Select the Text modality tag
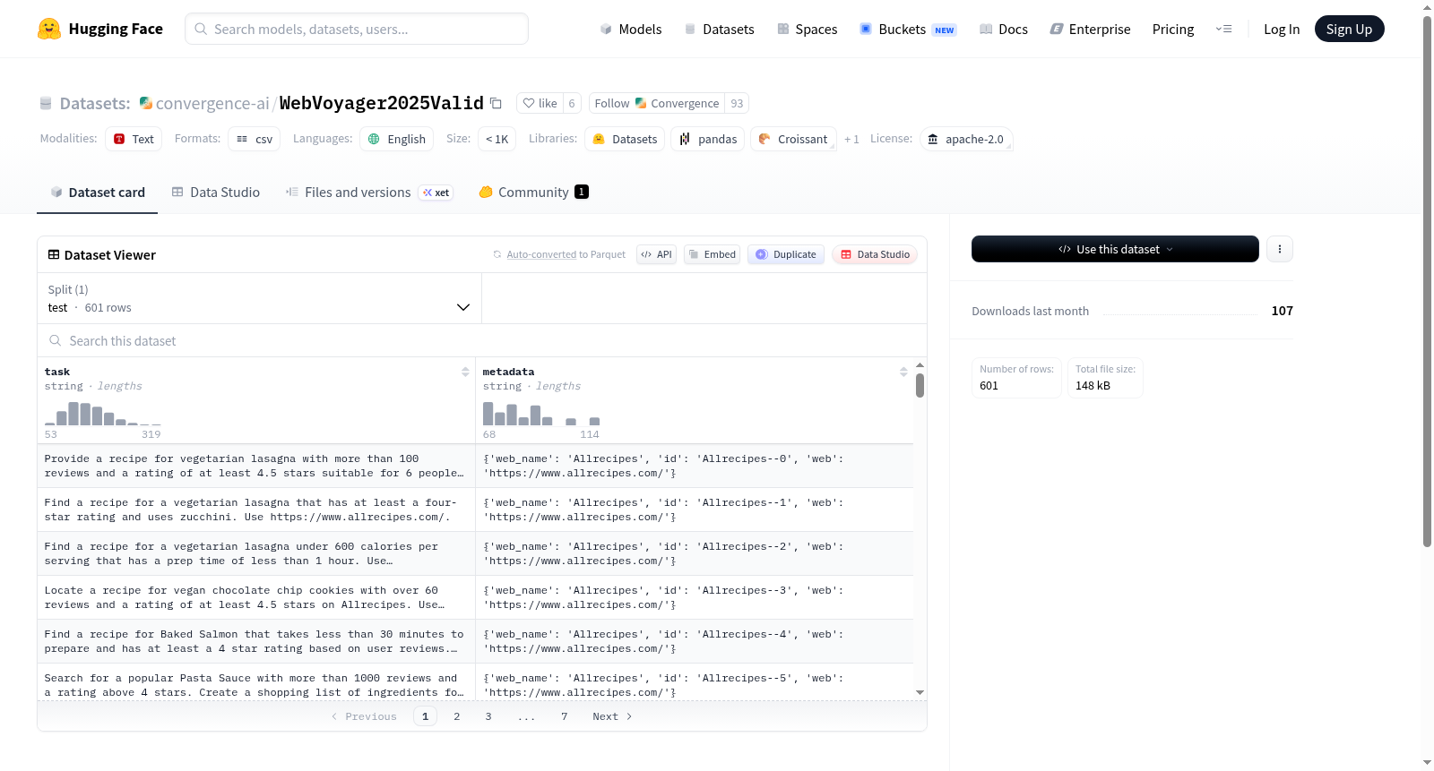The height and width of the screenshot is (771, 1434). [134, 139]
